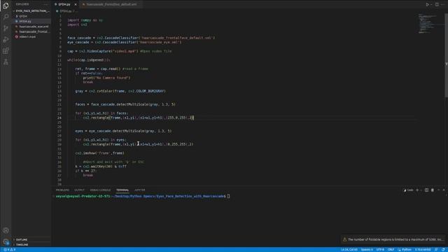Switch to the JUPYTER panel tab

140,190
